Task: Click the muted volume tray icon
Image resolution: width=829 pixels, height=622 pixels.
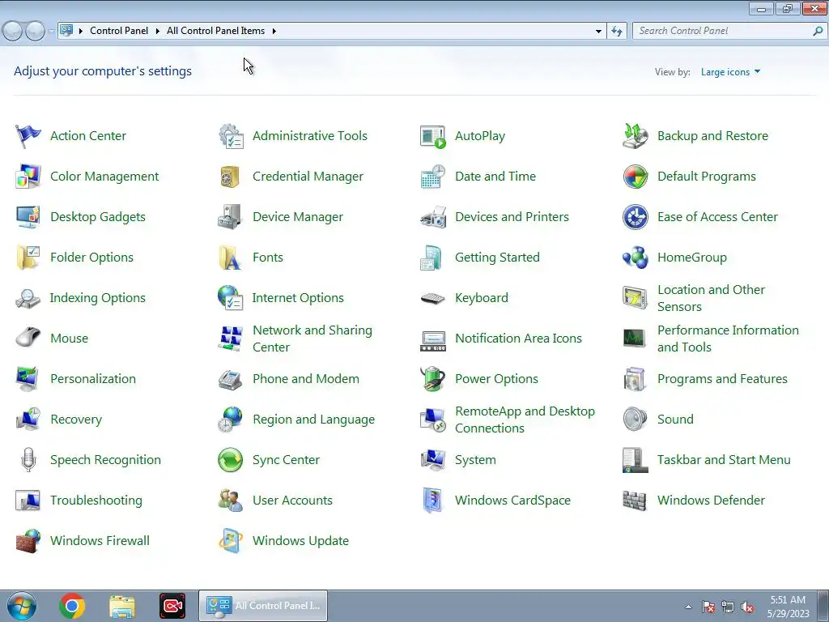Action: [x=747, y=607]
